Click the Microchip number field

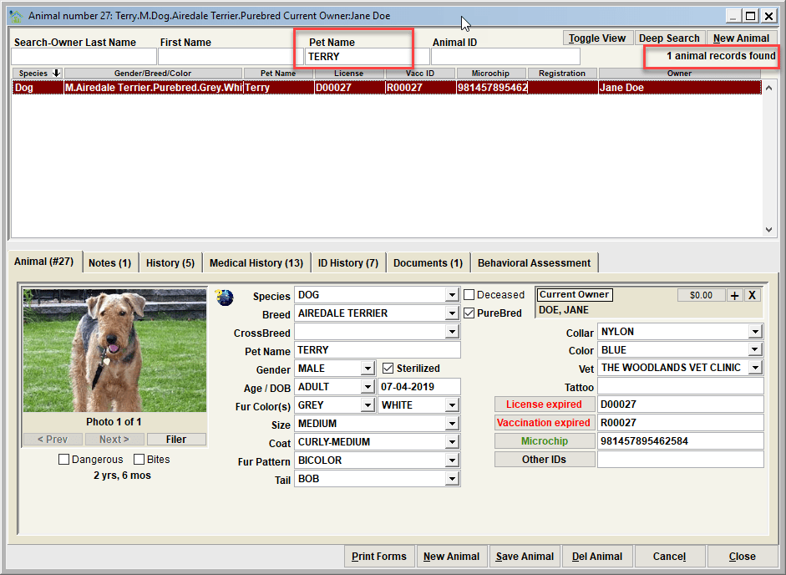tap(680, 441)
